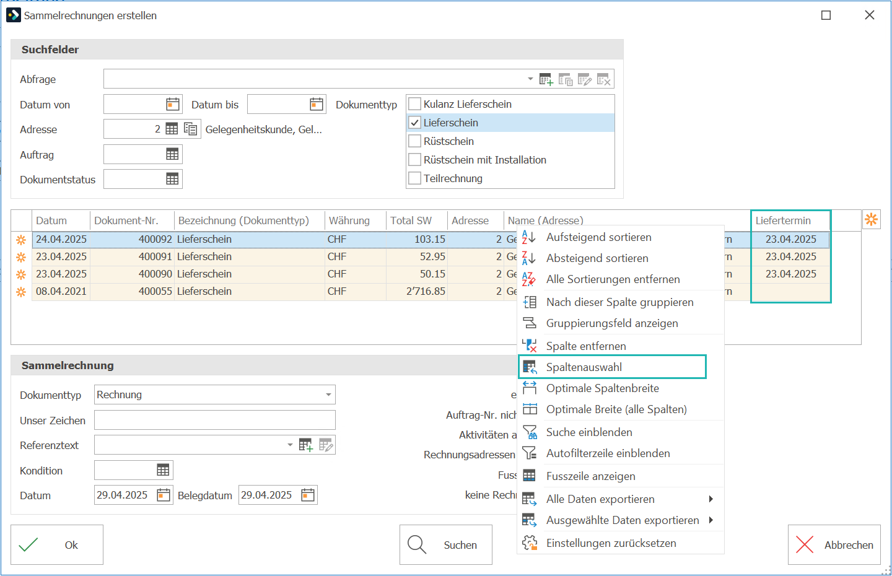Open the Belegdatum calendar picker
The image size is (892, 576).
click(x=308, y=495)
